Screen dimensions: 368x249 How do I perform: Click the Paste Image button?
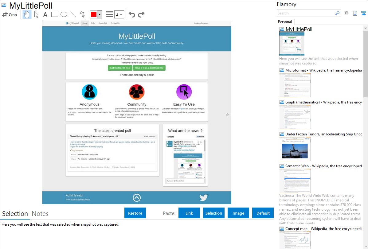238,213
